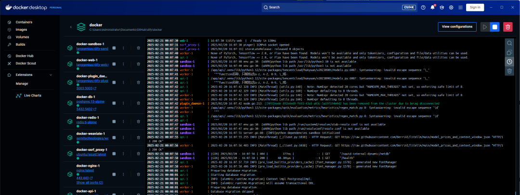Open docker-weaviate-1 more actions menu
The width and height of the screenshot is (520, 195).
coord(123,138)
